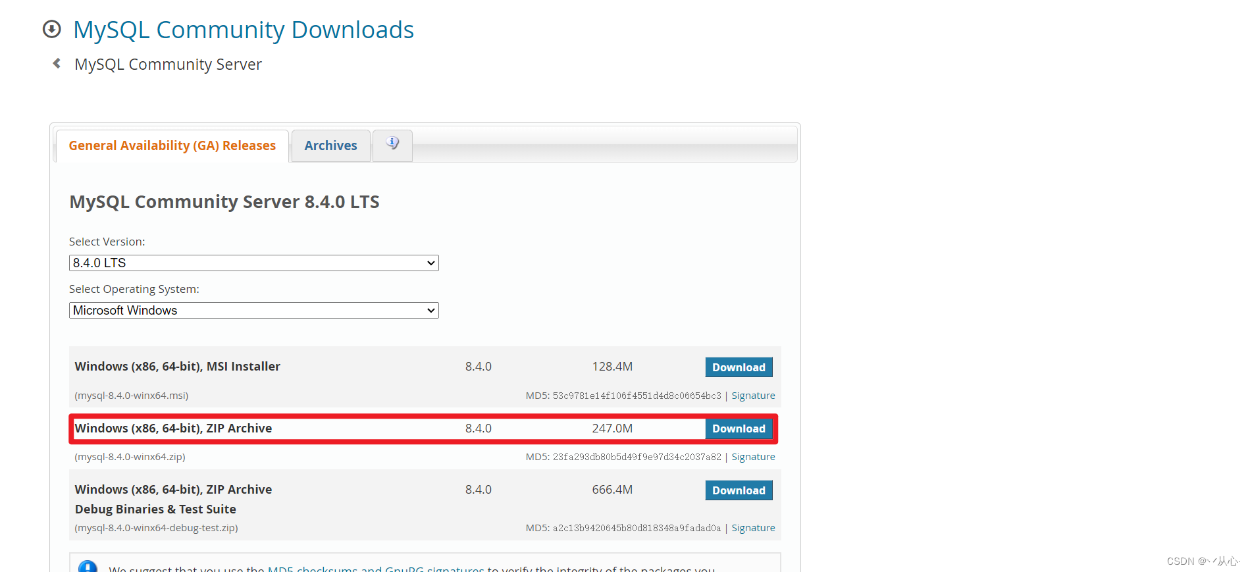1250x572 pixels.
Task: Click filename (mysql-8.4.0-winx64.zip)
Action: click(x=130, y=457)
